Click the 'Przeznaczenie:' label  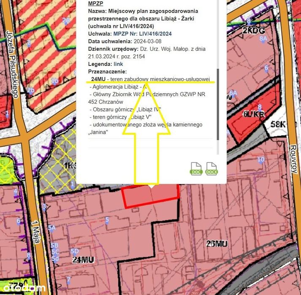point(108,72)
